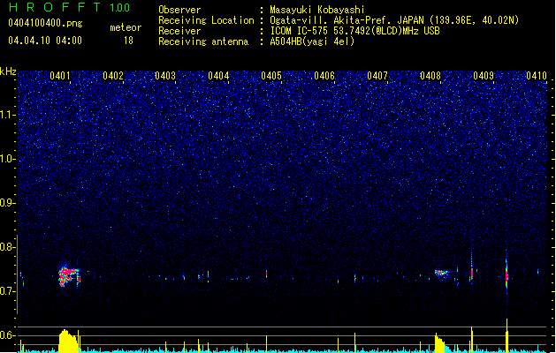556x353 pixels.
Task: Click the 0403 time marker
Action: 165,76
